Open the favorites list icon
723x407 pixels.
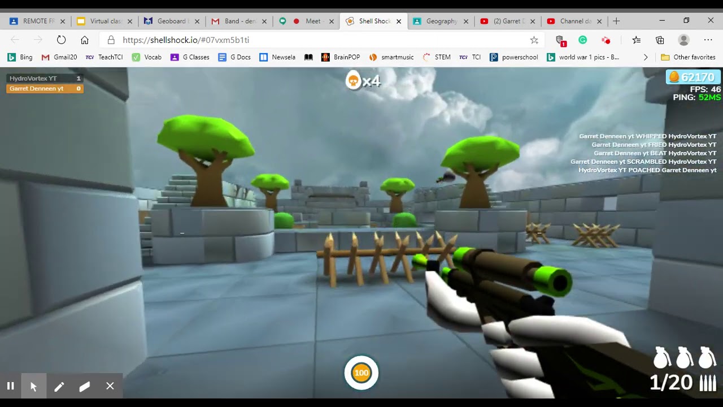[637, 40]
